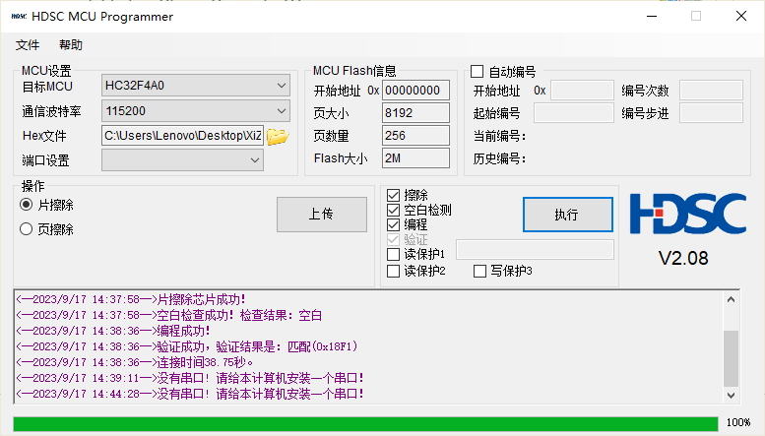Click the Flash 开始地址 field 00000000

pyautogui.click(x=415, y=91)
